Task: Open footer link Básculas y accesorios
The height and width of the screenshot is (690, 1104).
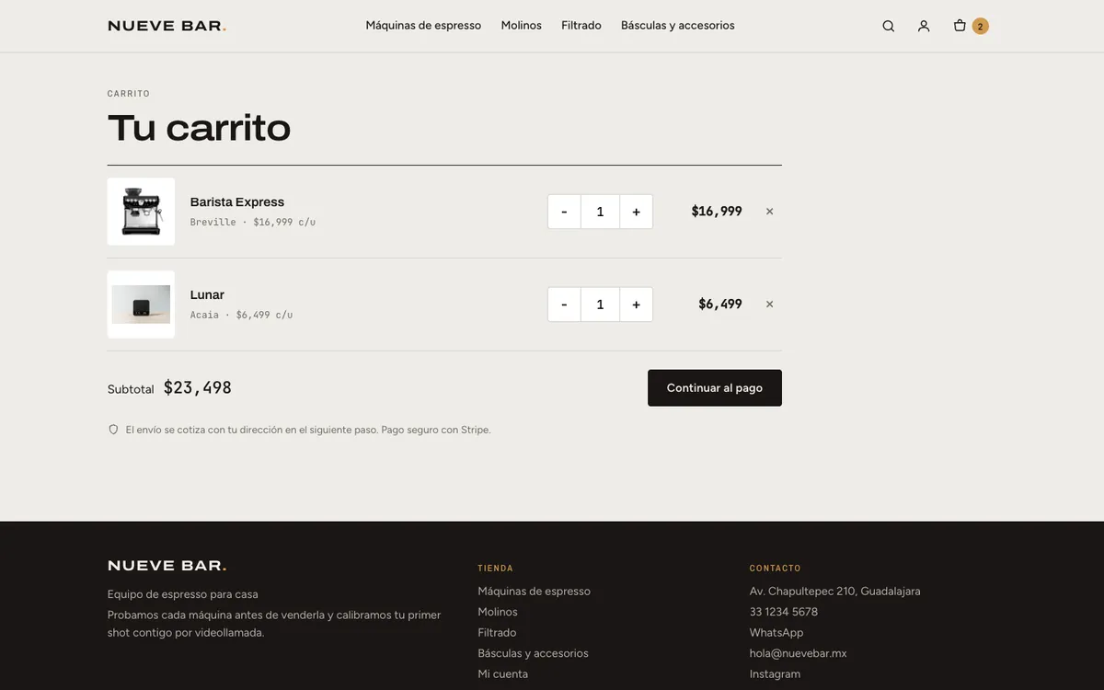Action: [533, 653]
